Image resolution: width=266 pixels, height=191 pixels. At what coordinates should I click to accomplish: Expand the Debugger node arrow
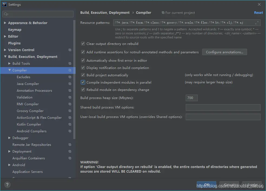click(9, 138)
